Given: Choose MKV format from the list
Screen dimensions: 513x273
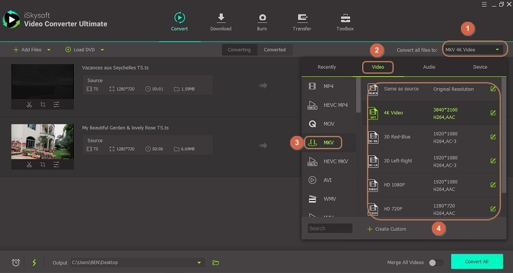Looking at the screenshot, I should [328, 143].
